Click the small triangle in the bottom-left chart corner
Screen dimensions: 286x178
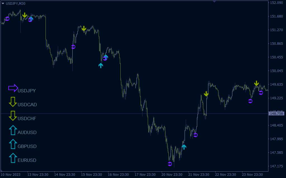2,170
